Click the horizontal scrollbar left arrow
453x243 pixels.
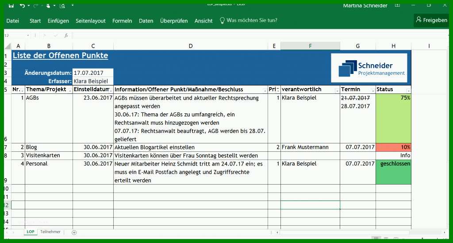[x=277, y=232]
